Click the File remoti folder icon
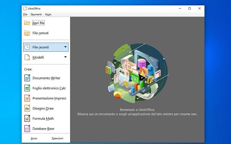The image size is (231, 144). (x=27, y=33)
